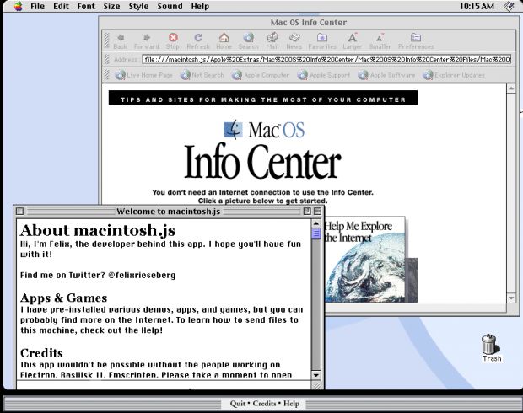Click the Forward arrow in browser toolbar
Image resolution: width=523 pixels, height=413 pixels.
[x=147, y=41]
